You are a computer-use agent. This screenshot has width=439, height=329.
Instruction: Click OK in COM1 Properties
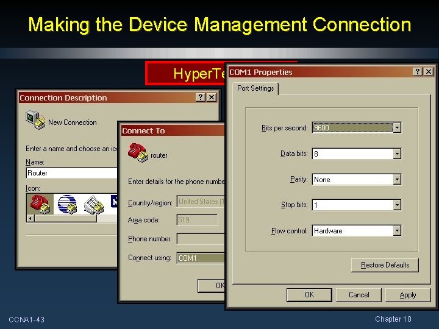[309, 295]
